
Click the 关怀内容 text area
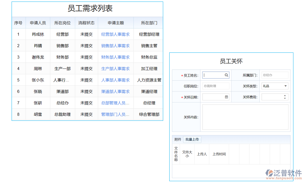[246, 117]
